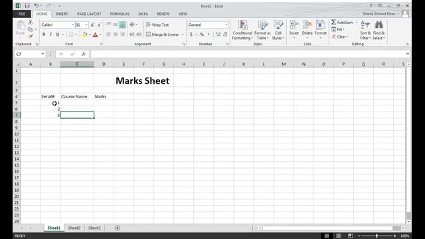This screenshot has width=425, height=239.
Task: Open Format as Table gallery
Action: click(262, 30)
